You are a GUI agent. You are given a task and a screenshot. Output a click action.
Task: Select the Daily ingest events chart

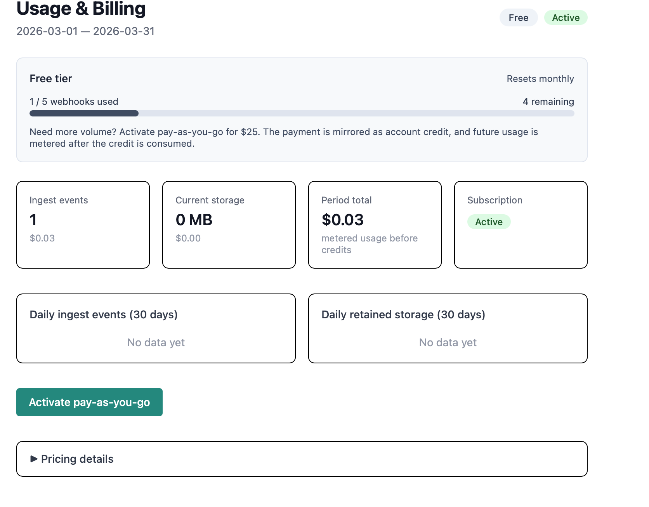[x=156, y=328]
